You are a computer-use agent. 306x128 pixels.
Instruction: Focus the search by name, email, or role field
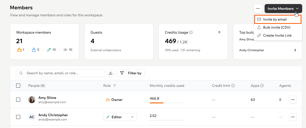(60, 73)
